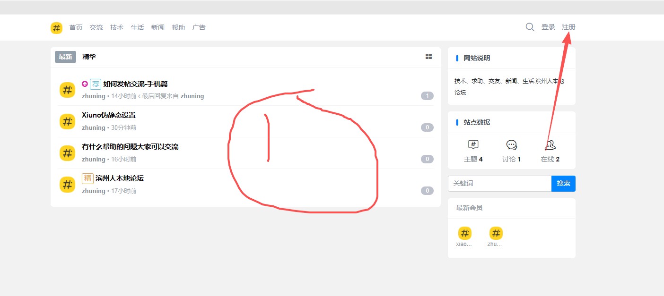Focus the 关键词 search input field
This screenshot has width=664, height=296.
coord(499,184)
